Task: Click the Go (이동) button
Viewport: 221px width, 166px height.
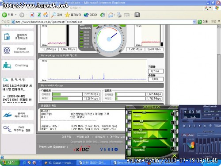Action: [x=203, y=22]
